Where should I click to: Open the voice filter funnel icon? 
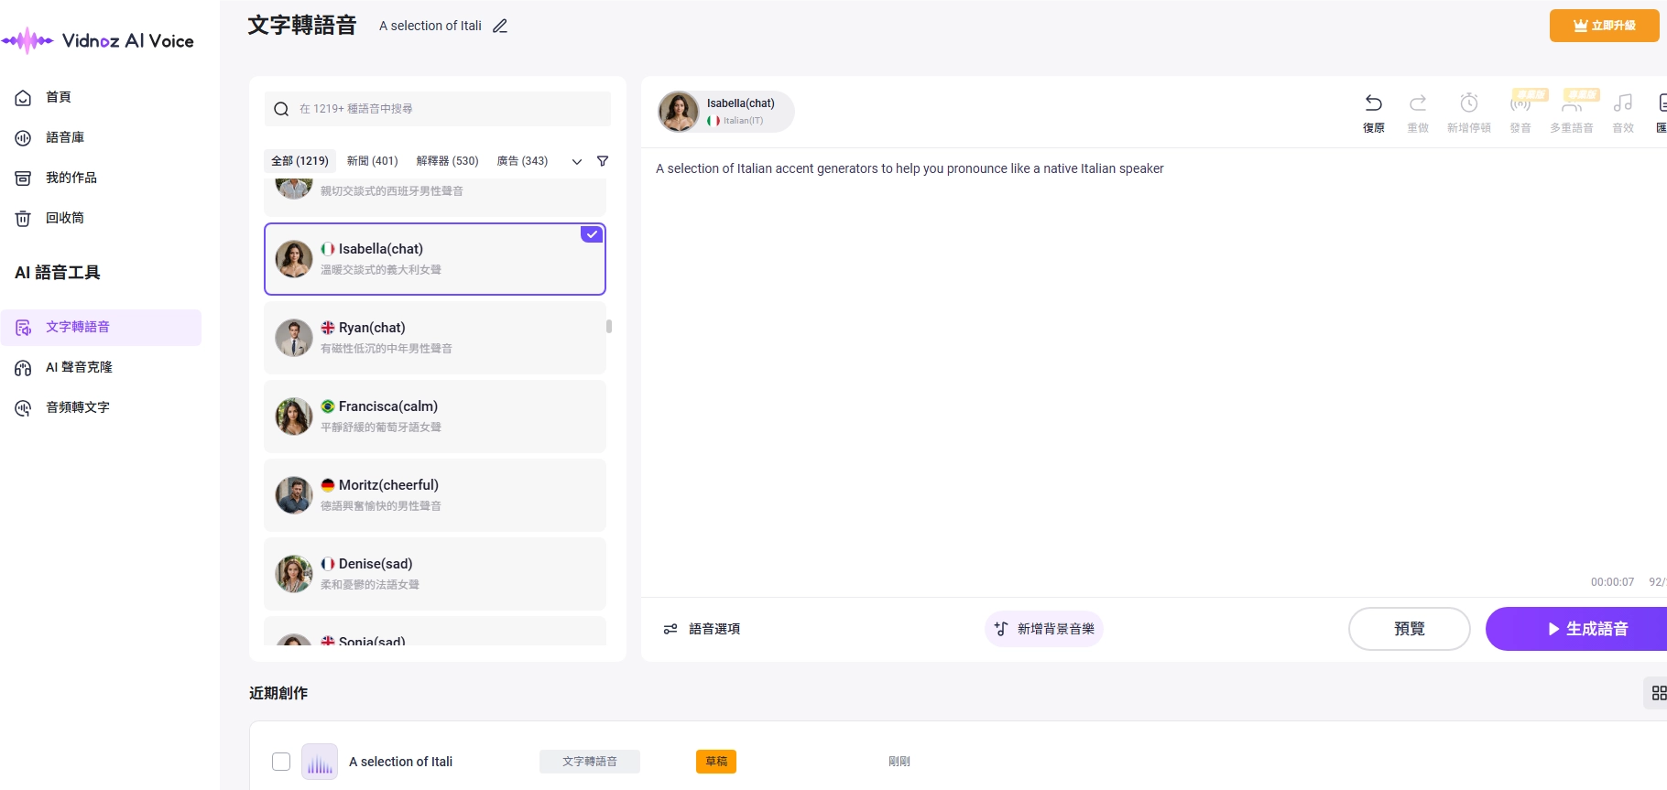(x=603, y=161)
